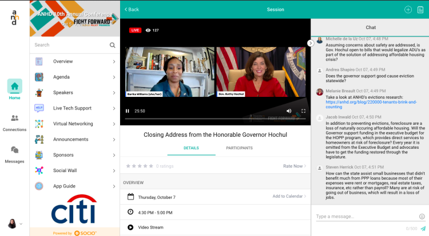This screenshot has width=429, height=236.
Task: Switch to the Participants tab
Action: [240, 148]
